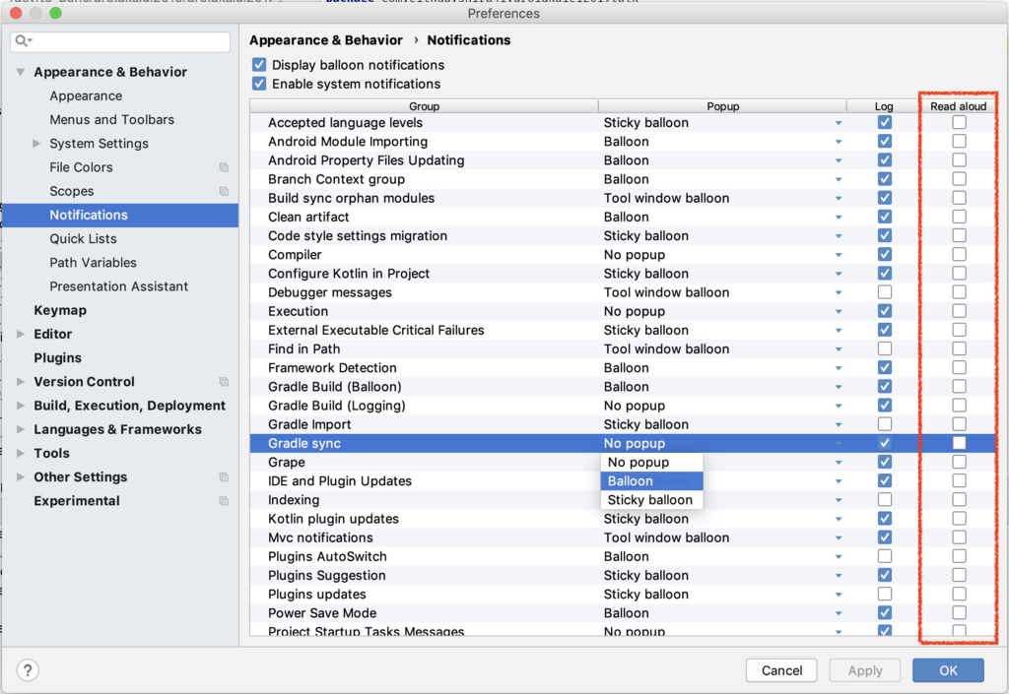Click the Log column header

click(x=884, y=106)
